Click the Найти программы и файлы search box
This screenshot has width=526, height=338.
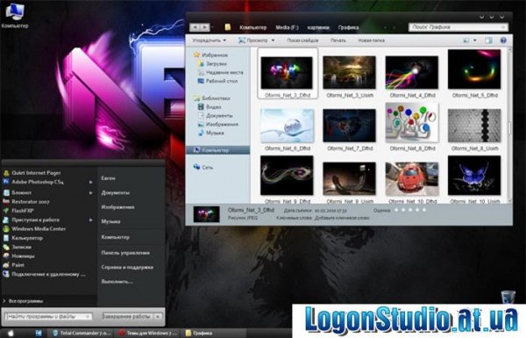48,316
